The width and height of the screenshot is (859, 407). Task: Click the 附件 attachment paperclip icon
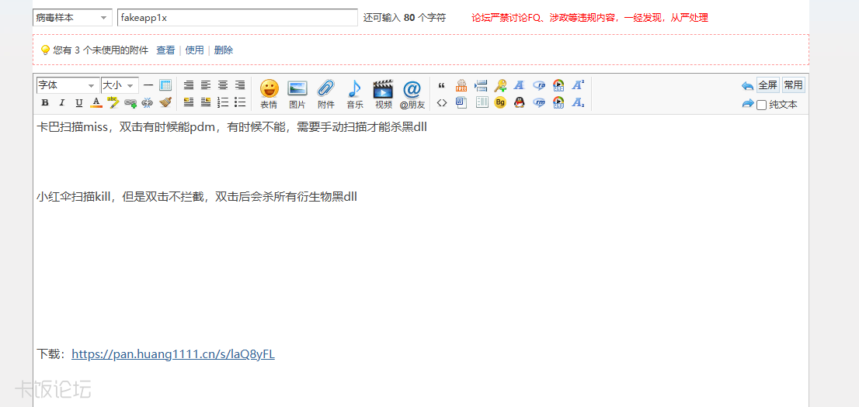(325, 94)
